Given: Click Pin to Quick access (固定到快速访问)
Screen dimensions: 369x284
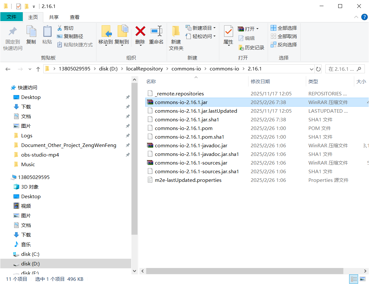Looking at the screenshot, I should [13, 38].
